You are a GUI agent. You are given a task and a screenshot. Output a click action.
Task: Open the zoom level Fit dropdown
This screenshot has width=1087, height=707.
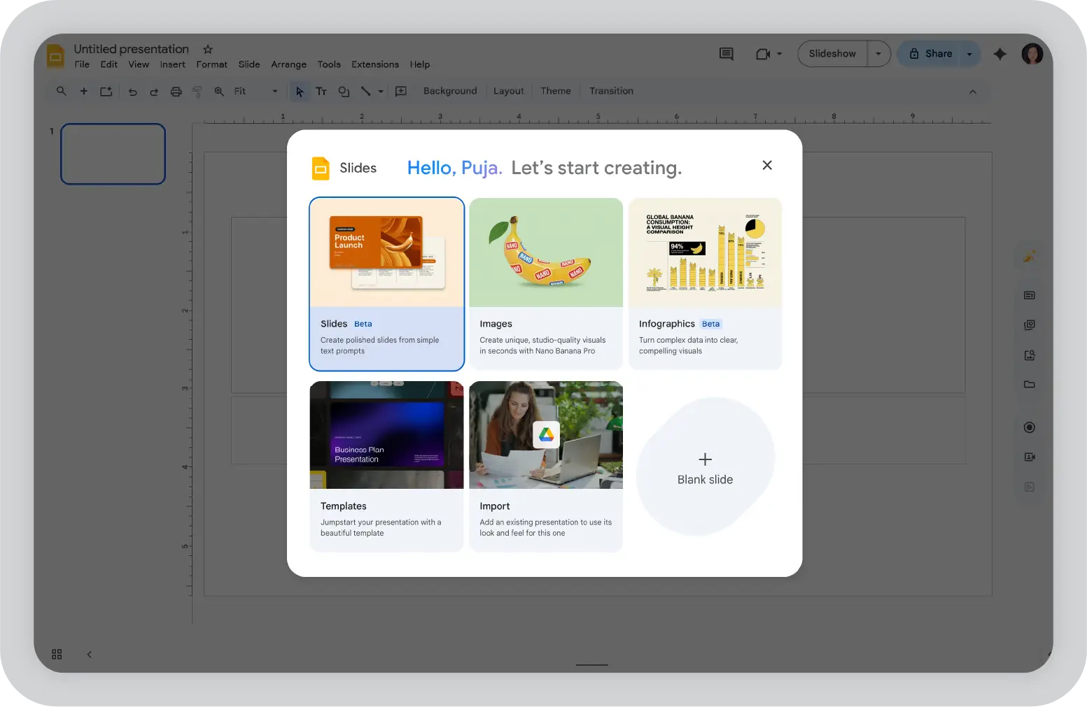click(x=255, y=92)
